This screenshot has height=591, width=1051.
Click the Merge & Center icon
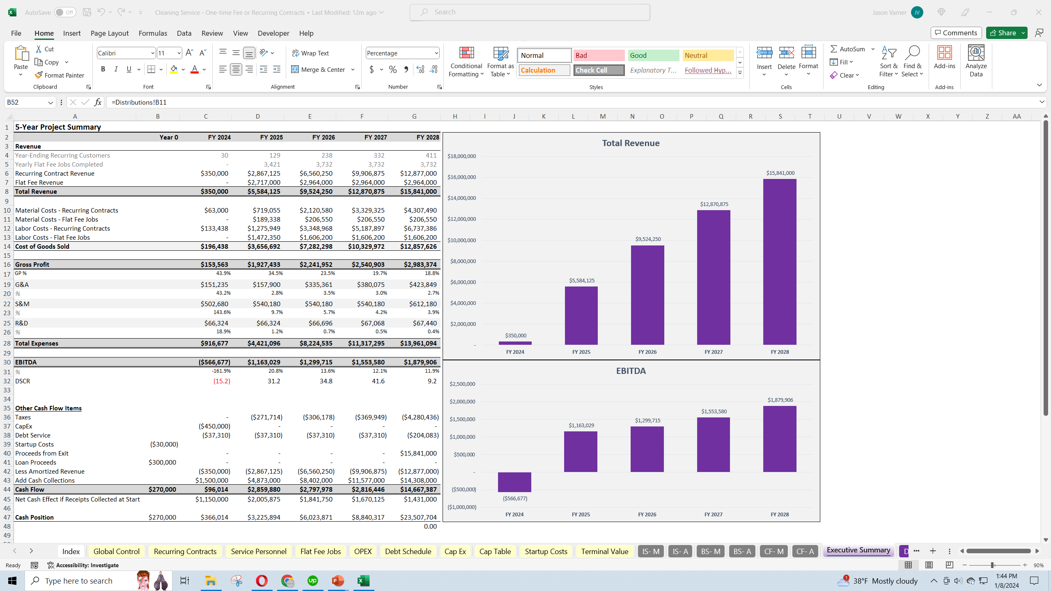point(295,69)
